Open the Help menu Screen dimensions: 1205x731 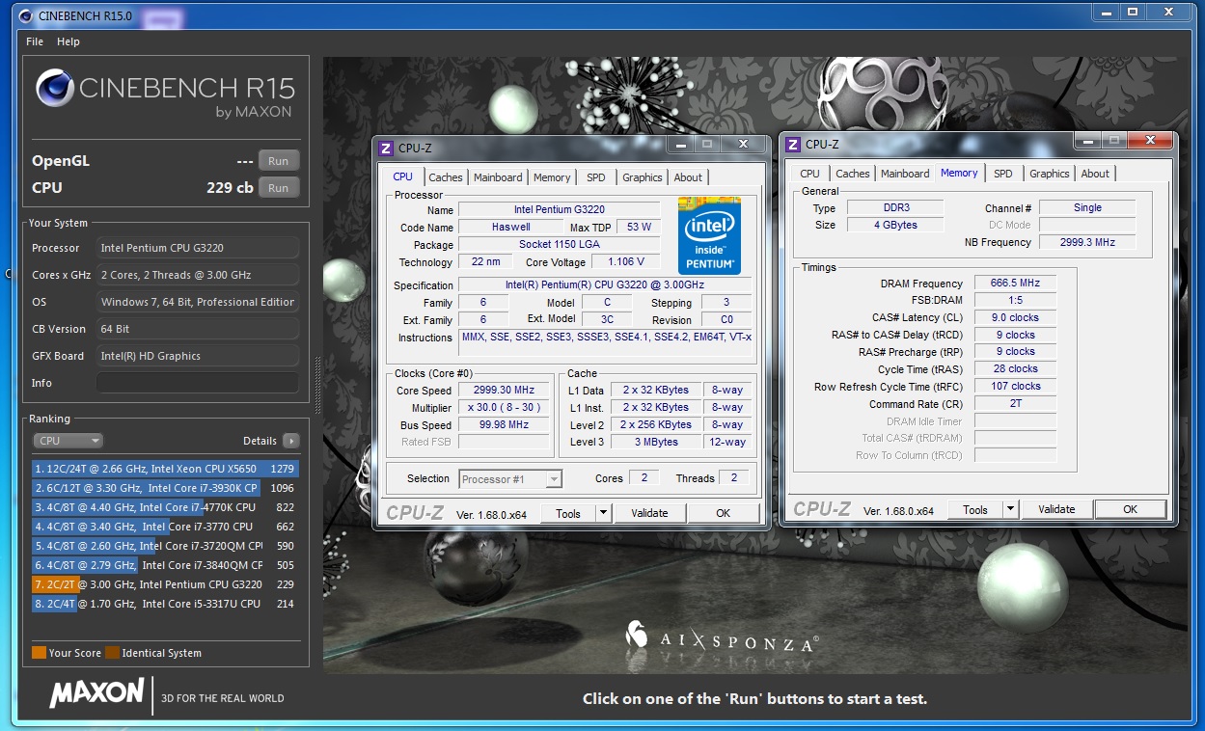[68, 41]
